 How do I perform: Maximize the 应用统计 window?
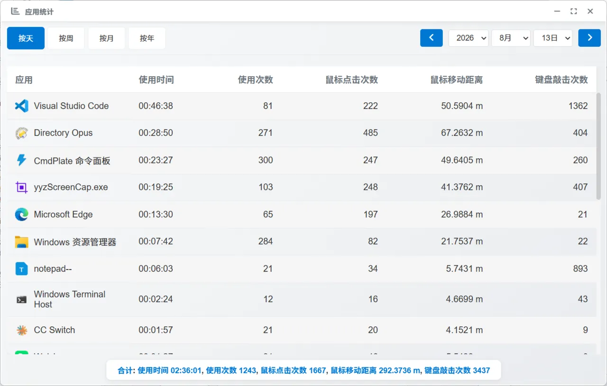tap(573, 11)
